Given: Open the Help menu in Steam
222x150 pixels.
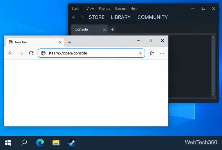Looking at the screenshot, I should (x=134, y=8).
